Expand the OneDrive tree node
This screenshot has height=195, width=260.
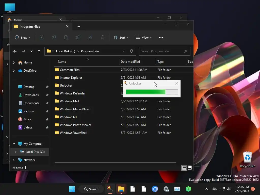(14, 71)
